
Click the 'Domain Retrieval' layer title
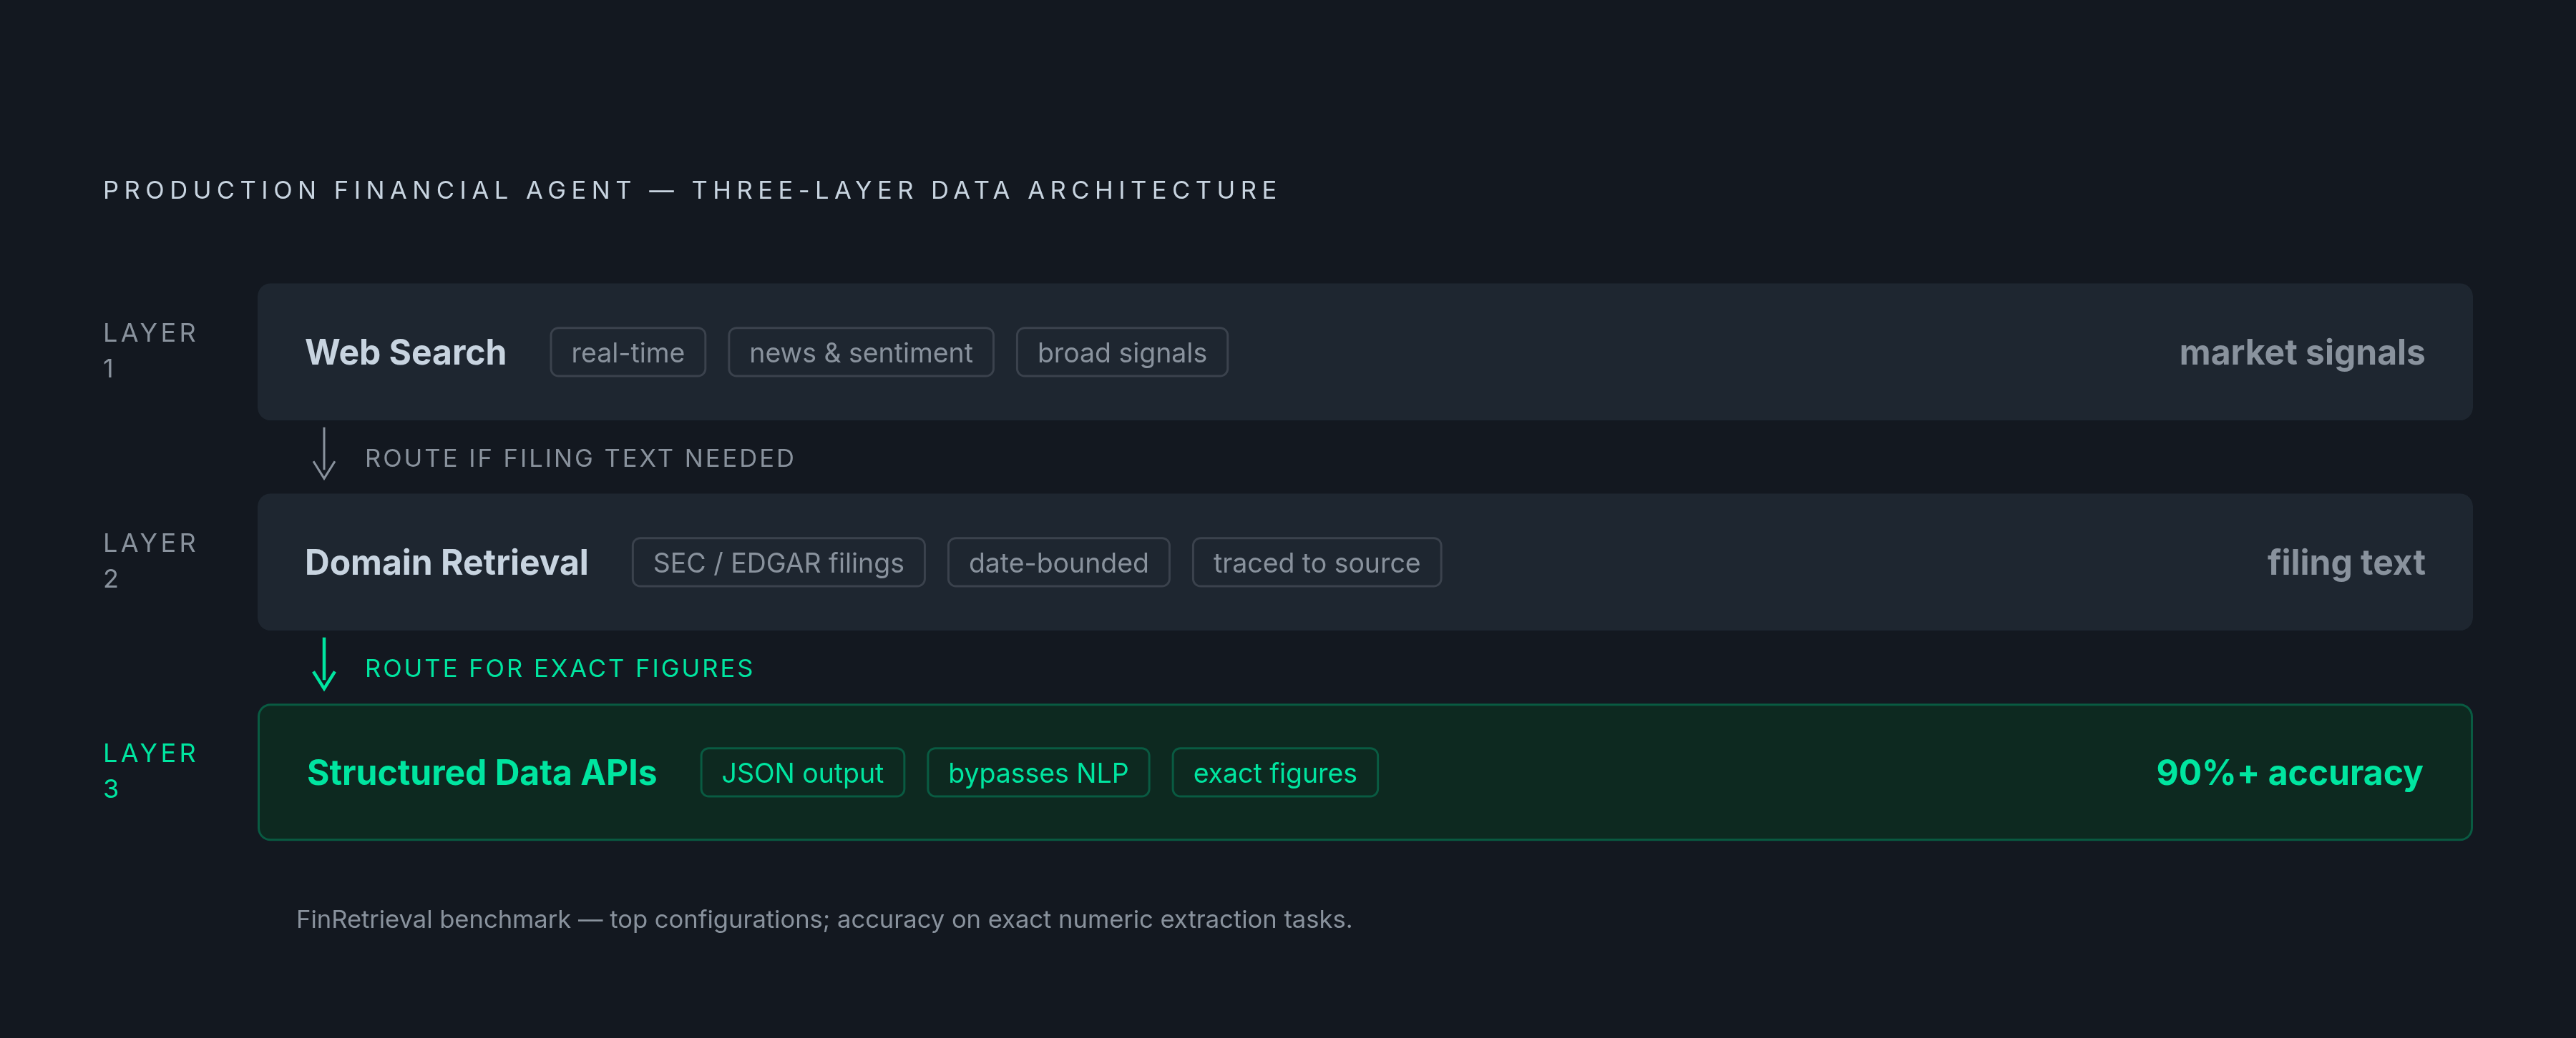tap(446, 563)
